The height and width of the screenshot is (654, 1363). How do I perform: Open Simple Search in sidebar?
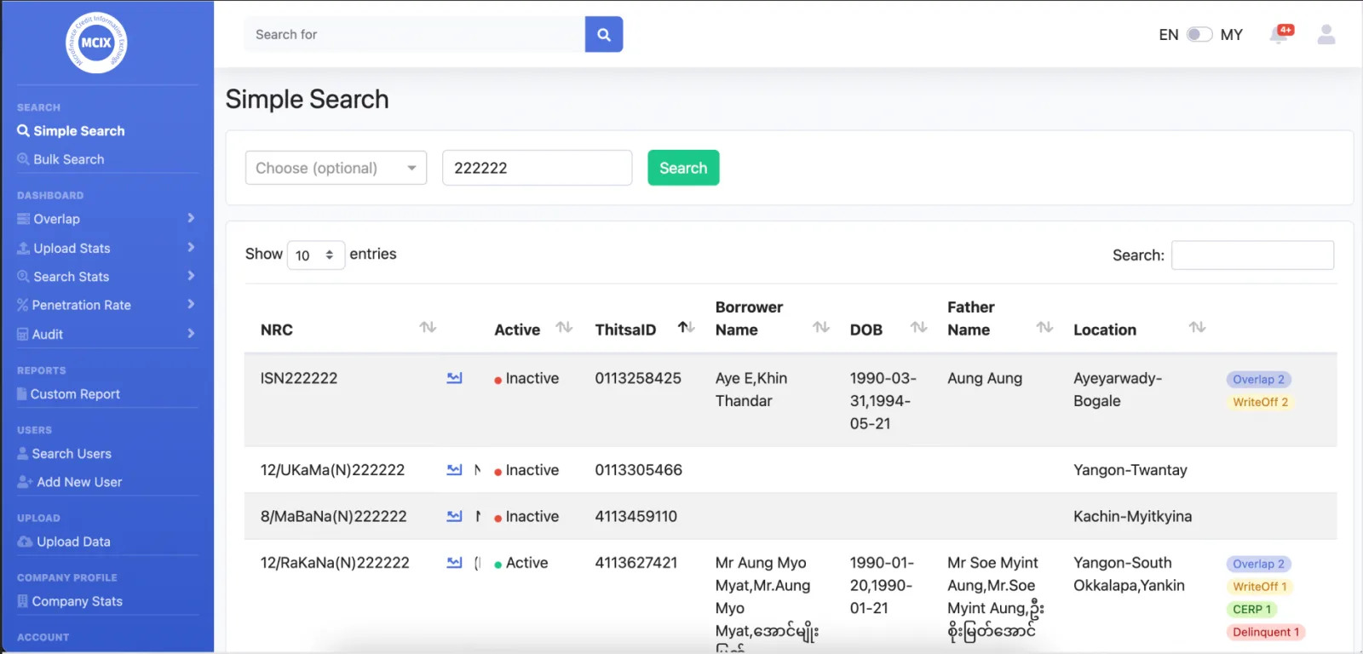72,131
